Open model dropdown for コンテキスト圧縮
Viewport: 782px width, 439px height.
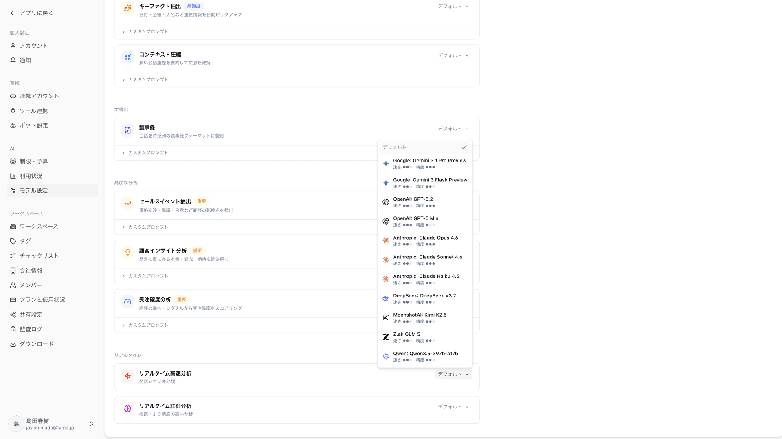point(453,56)
